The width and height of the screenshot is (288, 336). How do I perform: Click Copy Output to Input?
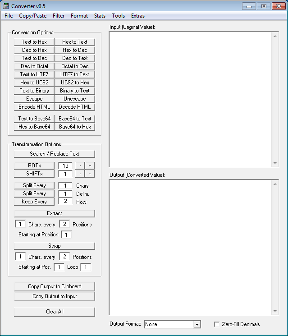tap(55, 297)
